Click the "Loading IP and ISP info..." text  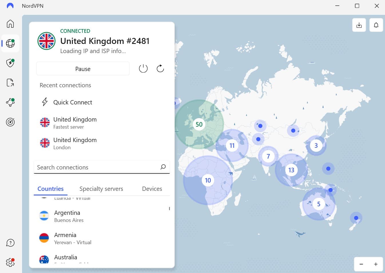pos(93,51)
